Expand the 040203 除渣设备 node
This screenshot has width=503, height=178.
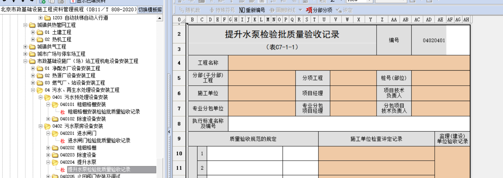(48, 155)
